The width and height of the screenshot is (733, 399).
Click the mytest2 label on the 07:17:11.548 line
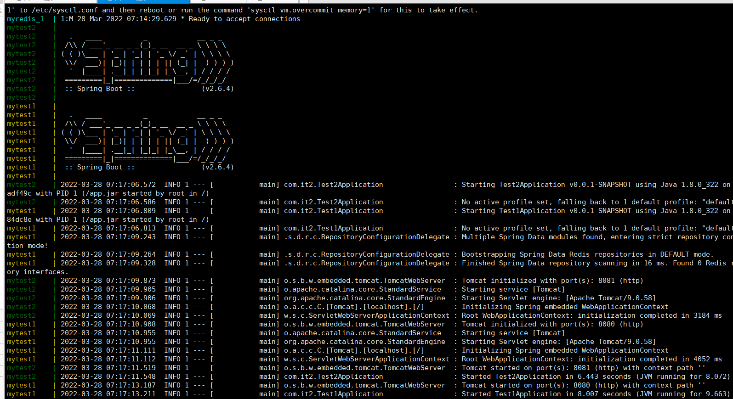tap(21, 377)
